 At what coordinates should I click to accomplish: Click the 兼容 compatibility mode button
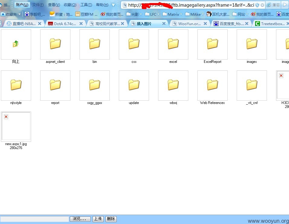click(274, 5)
